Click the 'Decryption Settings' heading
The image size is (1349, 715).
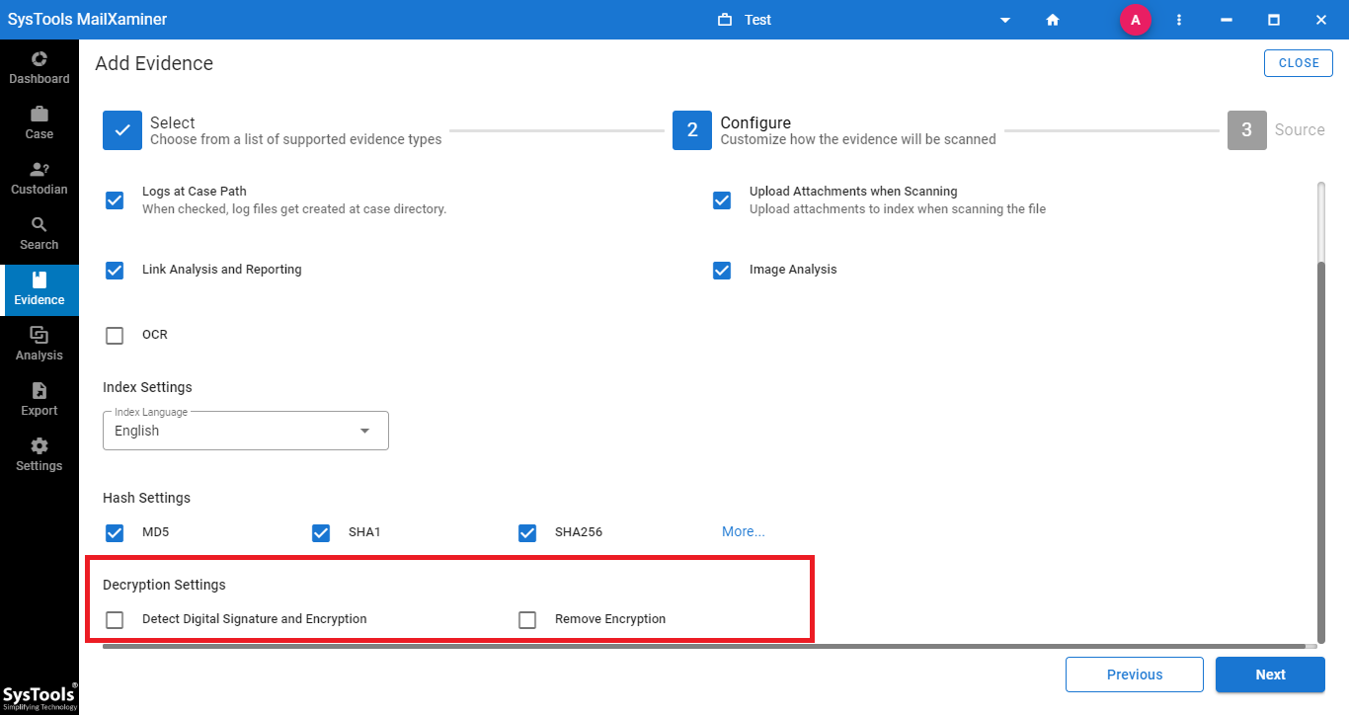(164, 585)
